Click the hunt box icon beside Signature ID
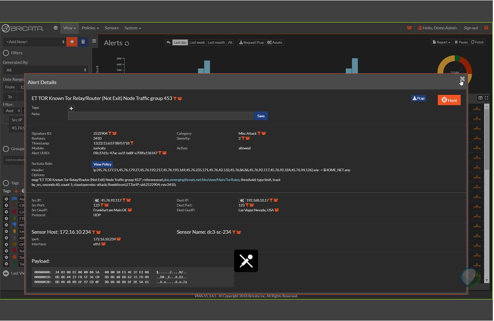The height and width of the screenshot is (321, 494). [115, 133]
